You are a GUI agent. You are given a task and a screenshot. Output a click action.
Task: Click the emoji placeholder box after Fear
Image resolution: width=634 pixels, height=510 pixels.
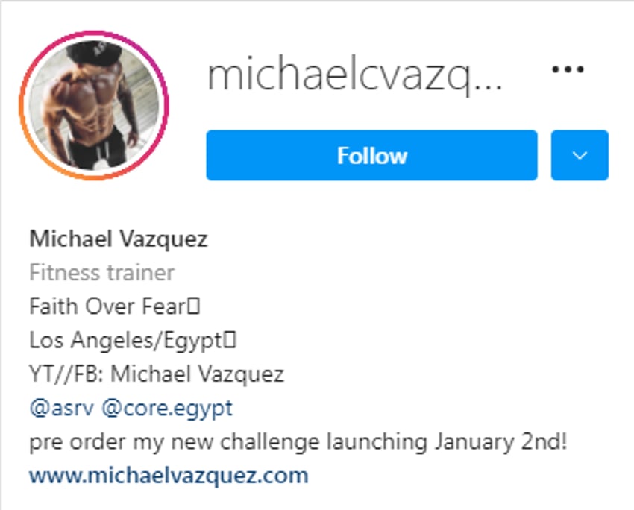pos(194,306)
